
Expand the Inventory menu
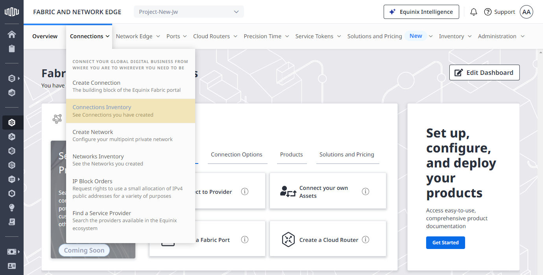click(x=455, y=36)
